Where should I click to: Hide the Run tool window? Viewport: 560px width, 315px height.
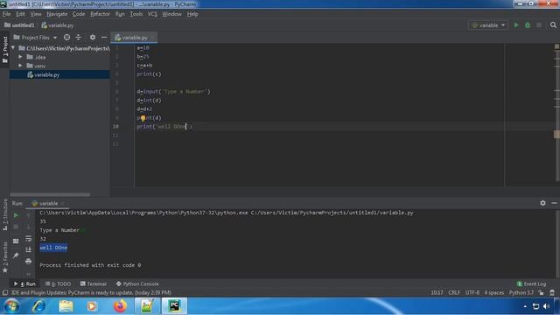tap(554, 203)
